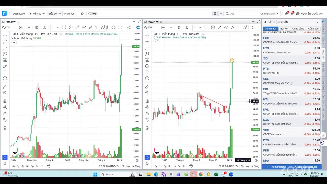Toggle log scale in left chart
327x184 pixels.
click(x=128, y=166)
